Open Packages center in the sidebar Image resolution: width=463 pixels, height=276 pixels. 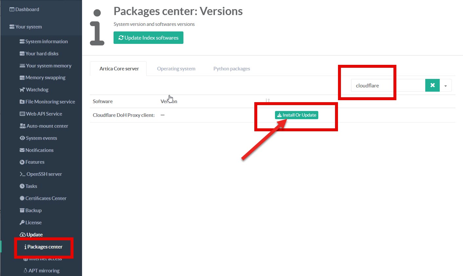(45, 247)
